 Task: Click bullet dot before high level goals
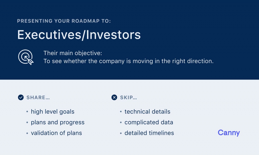click(x=27, y=112)
